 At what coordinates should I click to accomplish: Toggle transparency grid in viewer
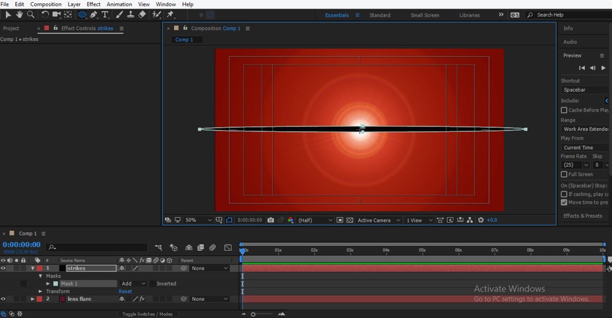[350, 220]
